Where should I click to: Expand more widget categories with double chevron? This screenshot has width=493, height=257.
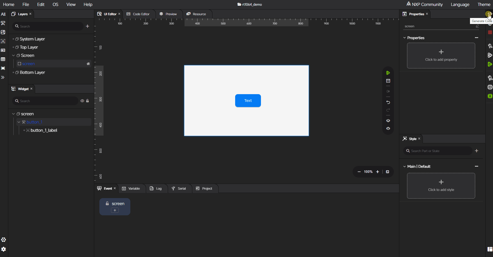pyautogui.click(x=3, y=77)
